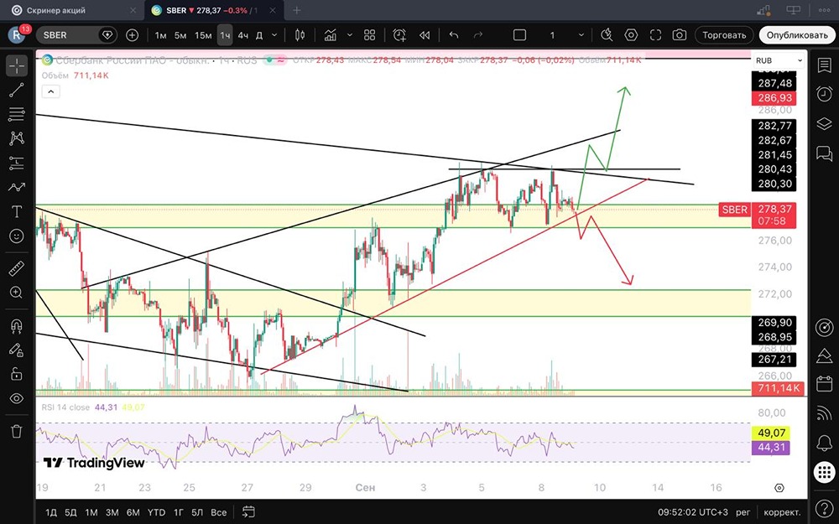Open the user profile avatar menu

point(17,35)
